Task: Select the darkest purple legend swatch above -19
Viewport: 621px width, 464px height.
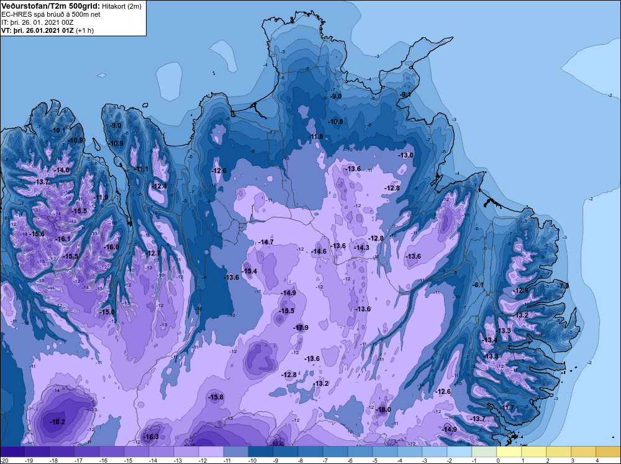Action: click(37, 452)
